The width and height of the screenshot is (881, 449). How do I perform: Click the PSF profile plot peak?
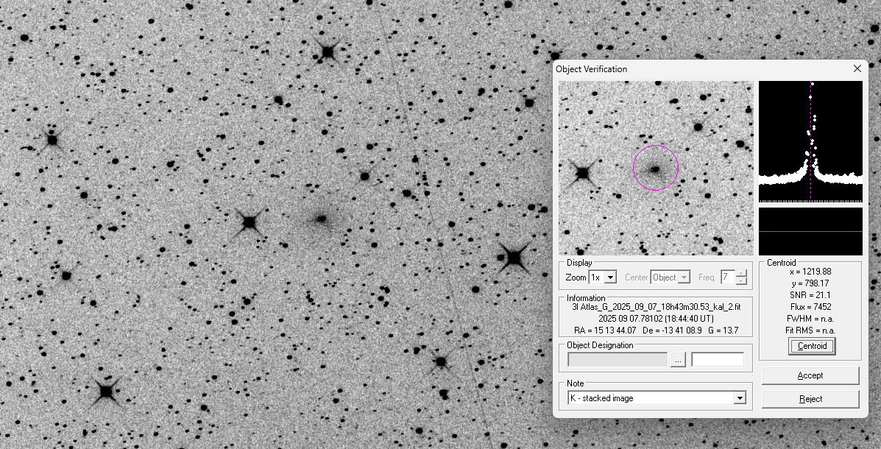pos(812,85)
